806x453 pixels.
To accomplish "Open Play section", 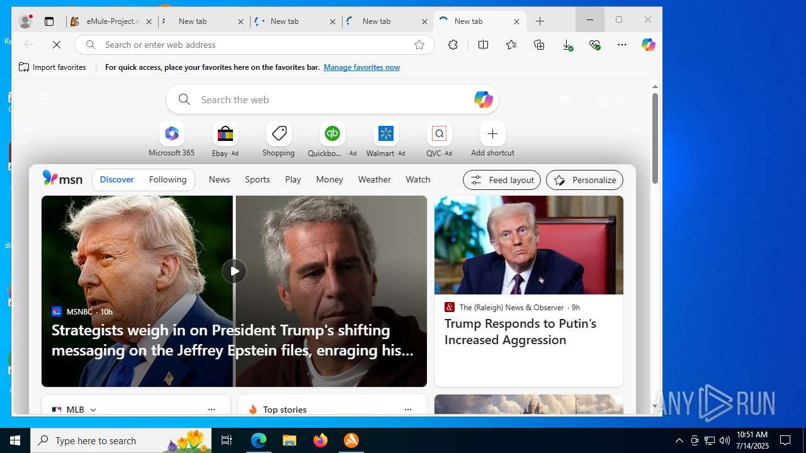I will (x=293, y=179).
